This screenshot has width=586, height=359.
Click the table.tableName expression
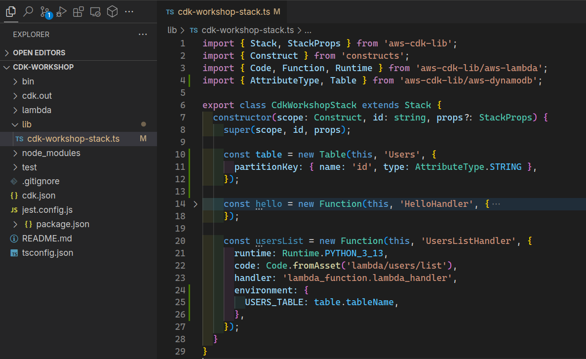(x=354, y=303)
